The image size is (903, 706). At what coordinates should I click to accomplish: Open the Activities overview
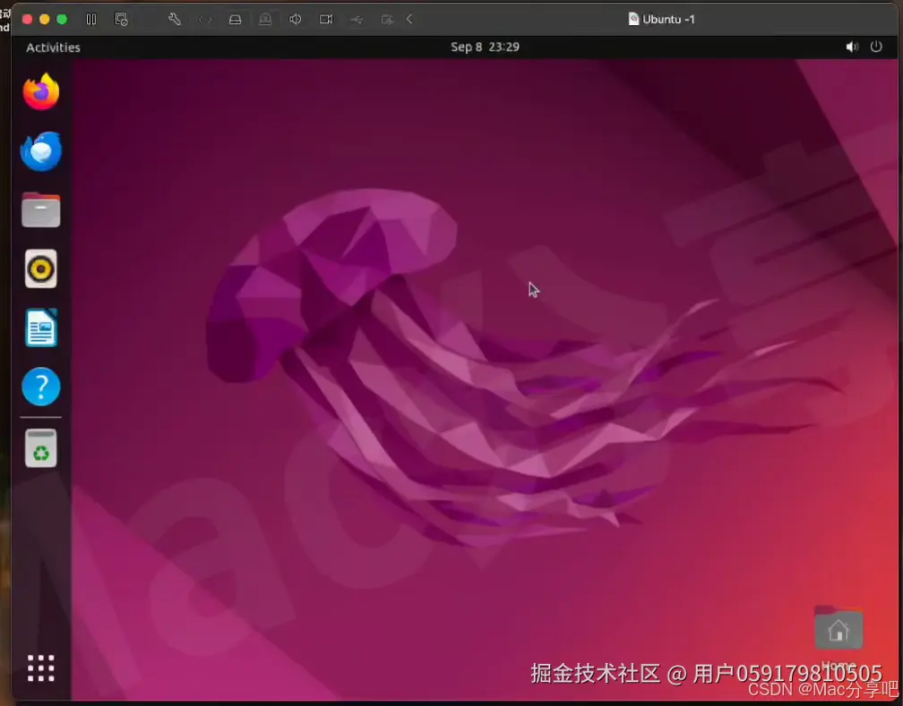coord(52,47)
